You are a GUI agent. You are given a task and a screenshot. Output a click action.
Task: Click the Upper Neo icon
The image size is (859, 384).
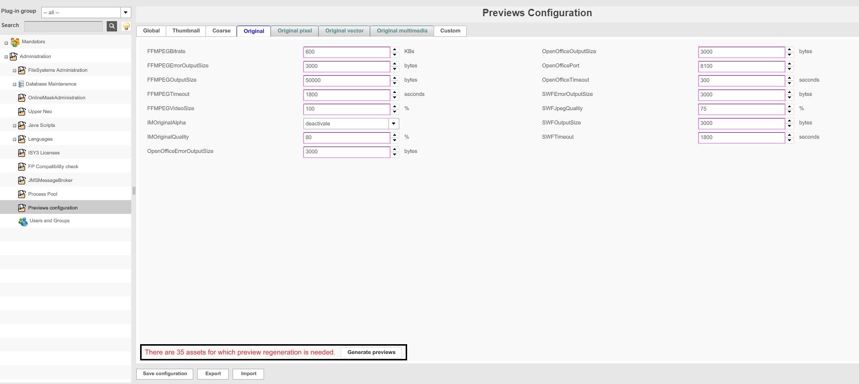point(22,112)
